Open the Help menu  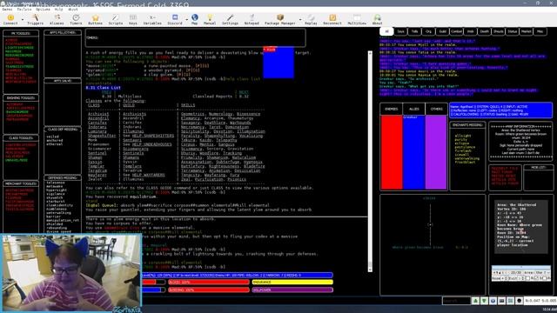click(x=58, y=10)
